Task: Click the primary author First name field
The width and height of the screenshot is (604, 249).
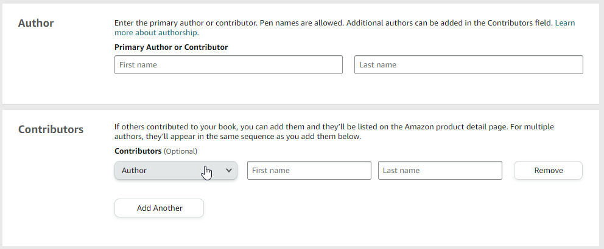Action: click(228, 65)
